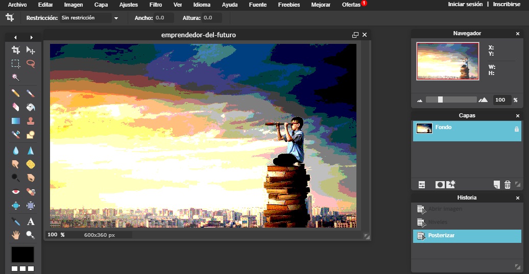Image resolution: width=529 pixels, height=274 pixels.
Task: Revert to Niveles history step
Action: pos(438,222)
